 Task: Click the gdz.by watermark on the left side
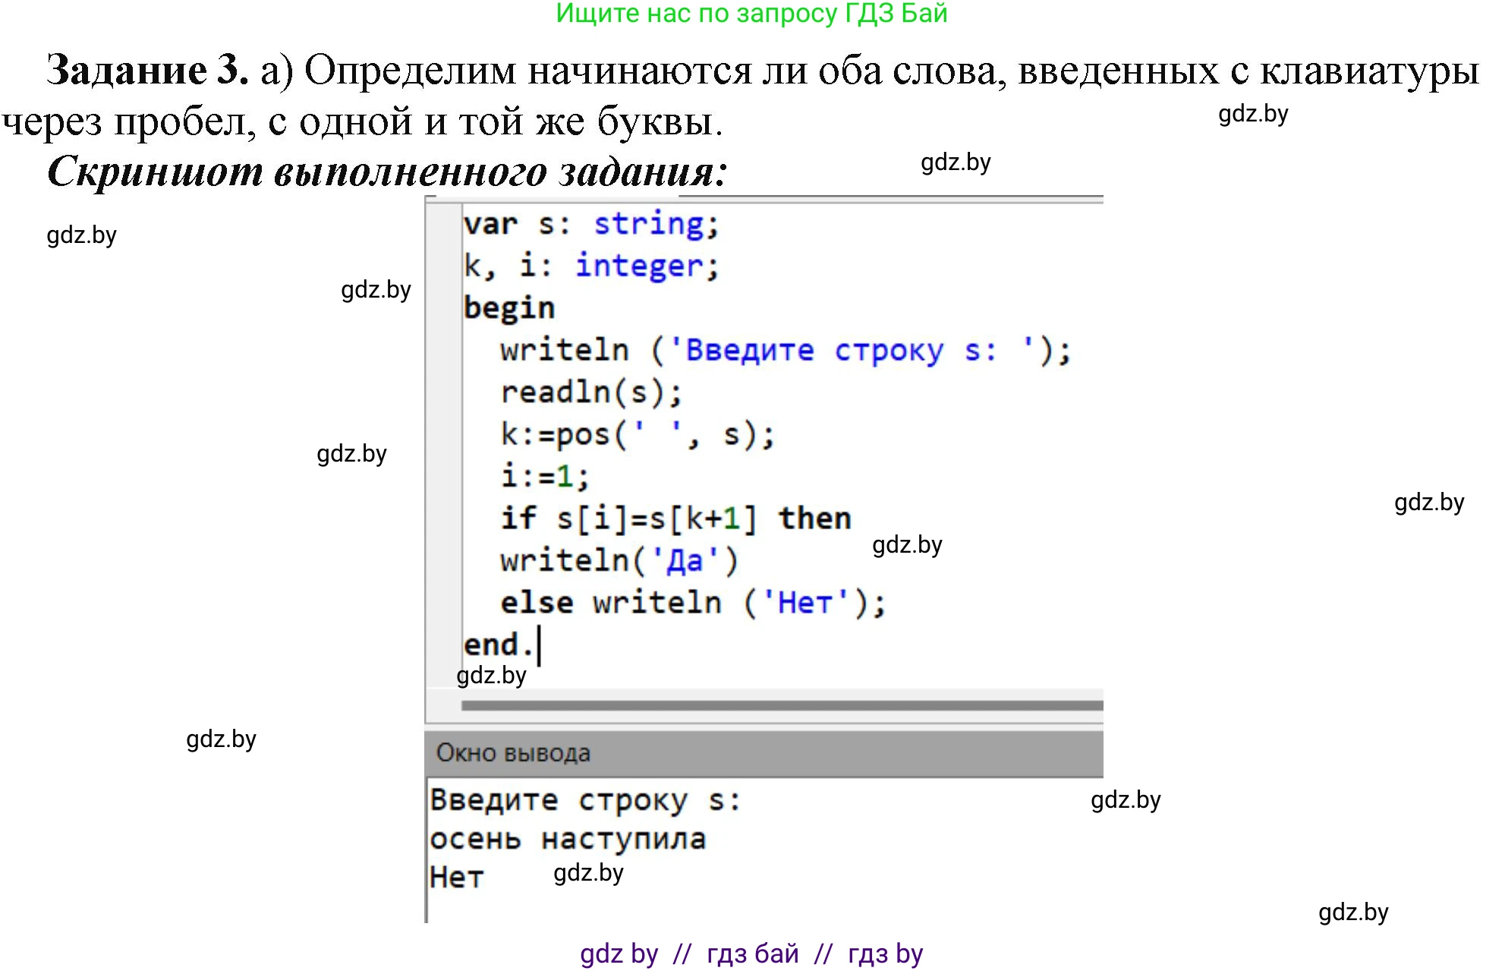(83, 235)
